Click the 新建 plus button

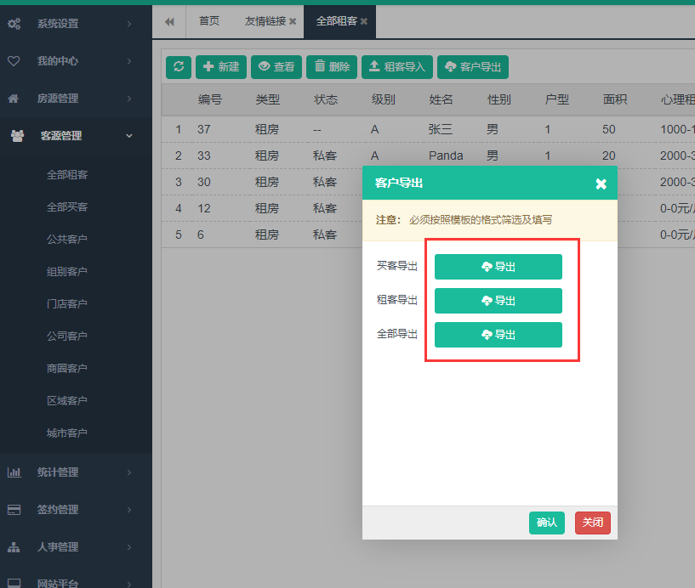tap(221, 67)
